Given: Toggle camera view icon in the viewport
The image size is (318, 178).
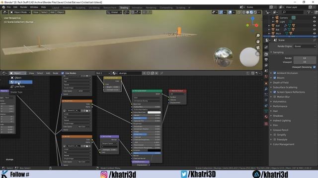Looking at the screenshot, I should (x=258, y=47).
